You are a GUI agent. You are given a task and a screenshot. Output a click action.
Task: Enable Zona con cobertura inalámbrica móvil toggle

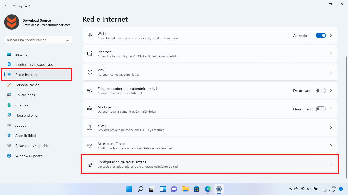tap(321, 90)
